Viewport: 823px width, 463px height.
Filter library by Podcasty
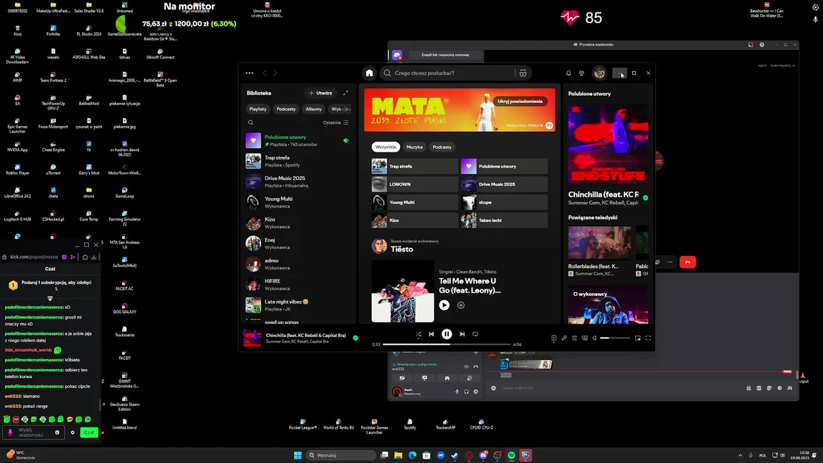[286, 109]
